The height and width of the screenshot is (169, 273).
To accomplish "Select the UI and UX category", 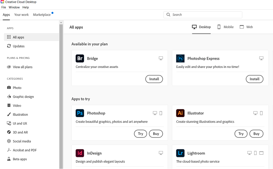I will pos(20,123).
